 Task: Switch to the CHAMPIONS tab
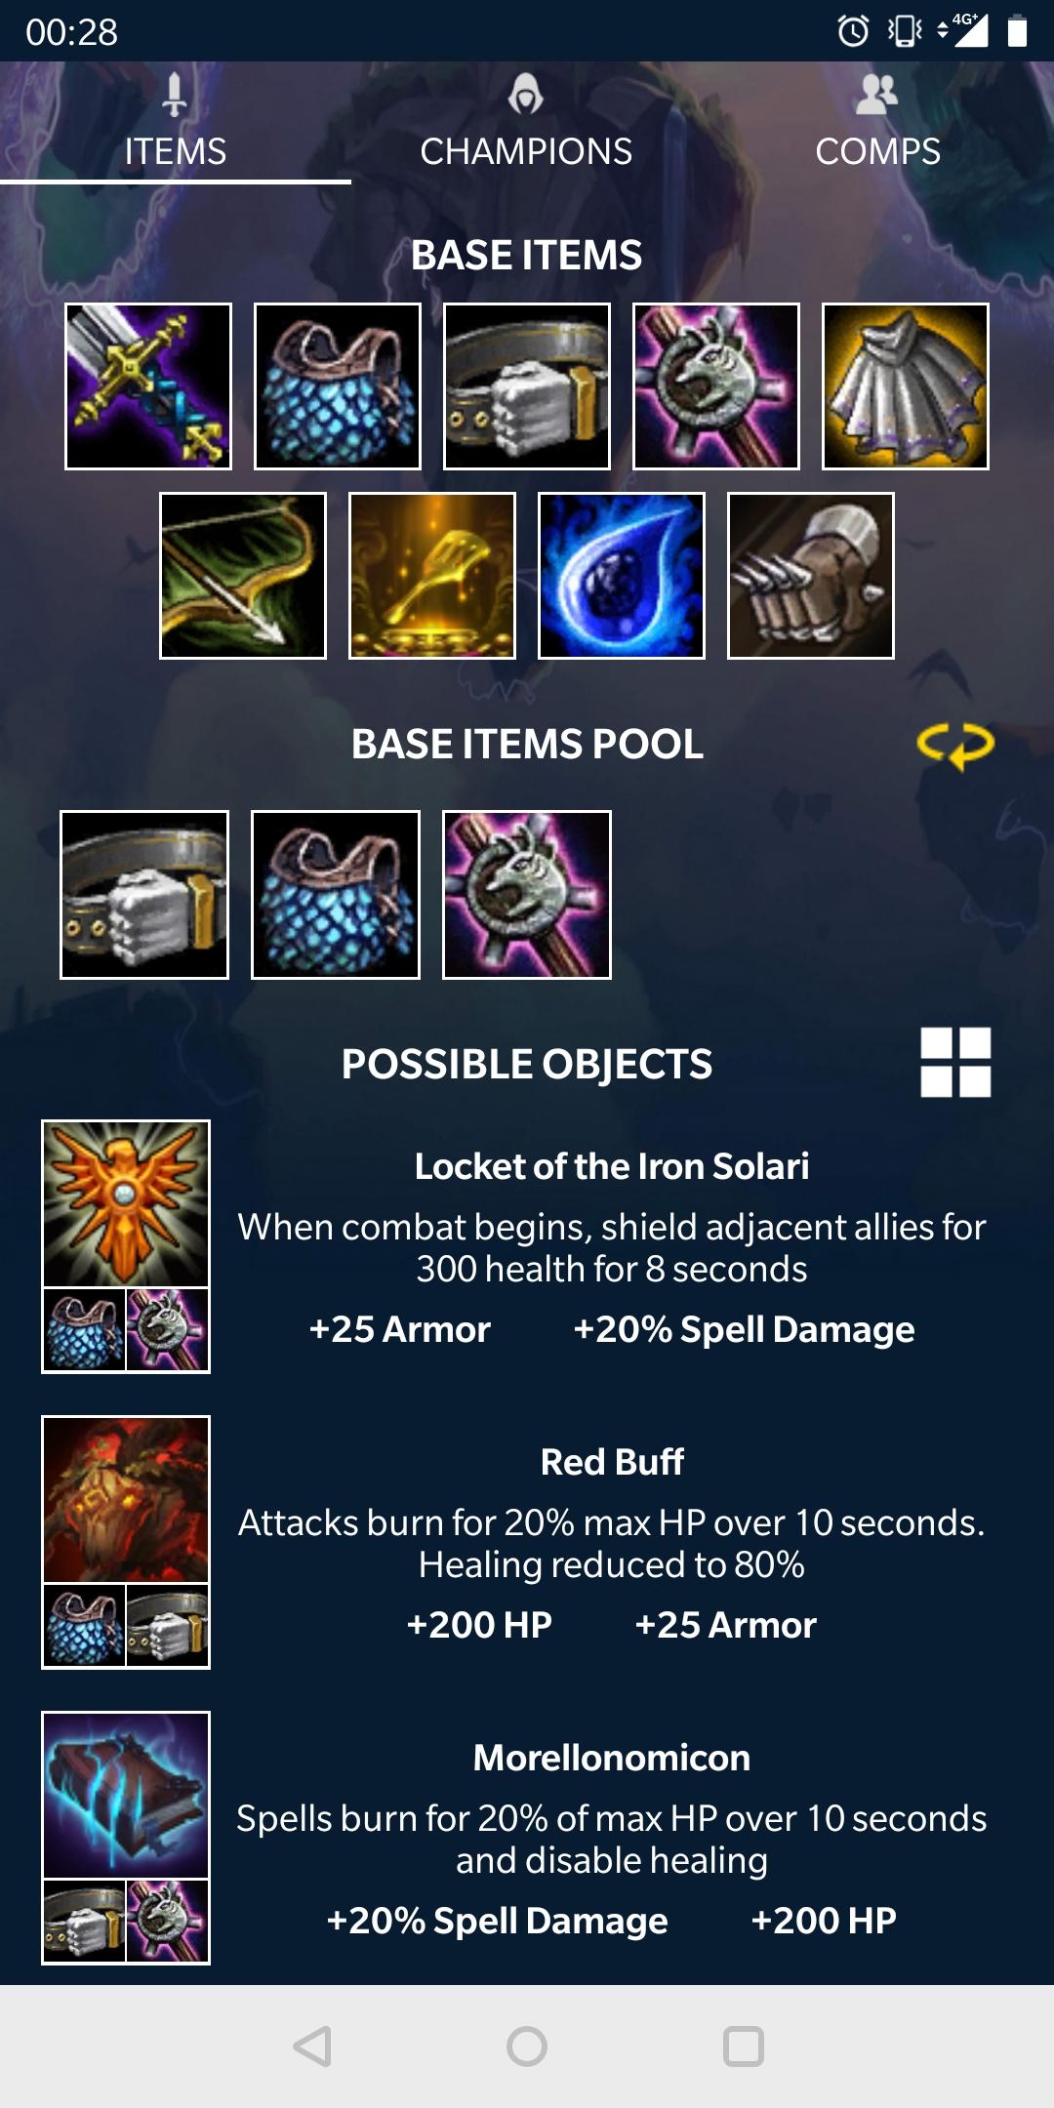pyautogui.click(x=526, y=123)
